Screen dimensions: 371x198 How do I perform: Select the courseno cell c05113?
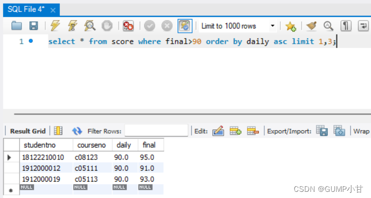[93, 179]
